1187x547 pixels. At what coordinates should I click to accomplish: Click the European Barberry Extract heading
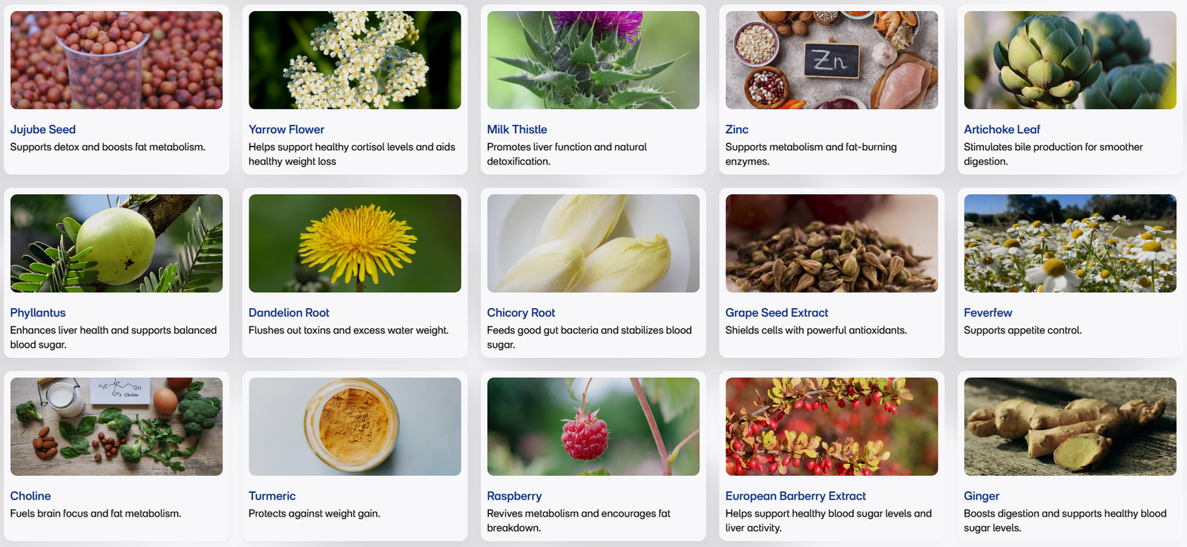[795, 496]
